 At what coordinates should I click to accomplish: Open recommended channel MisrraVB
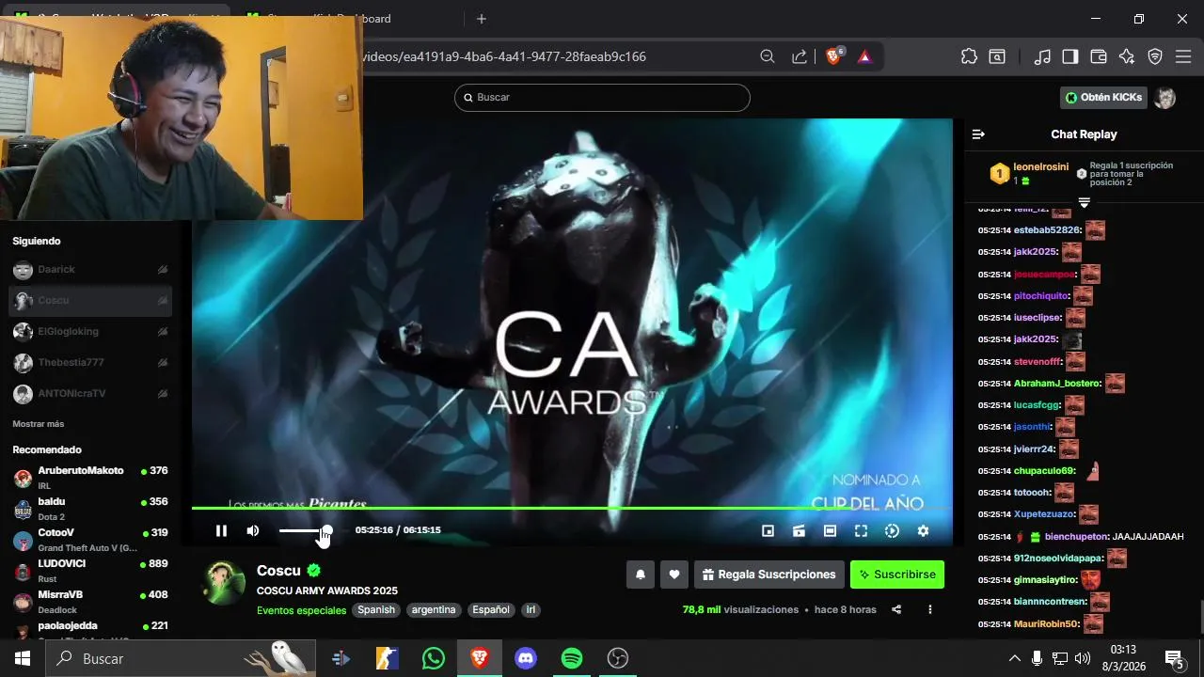[90, 602]
